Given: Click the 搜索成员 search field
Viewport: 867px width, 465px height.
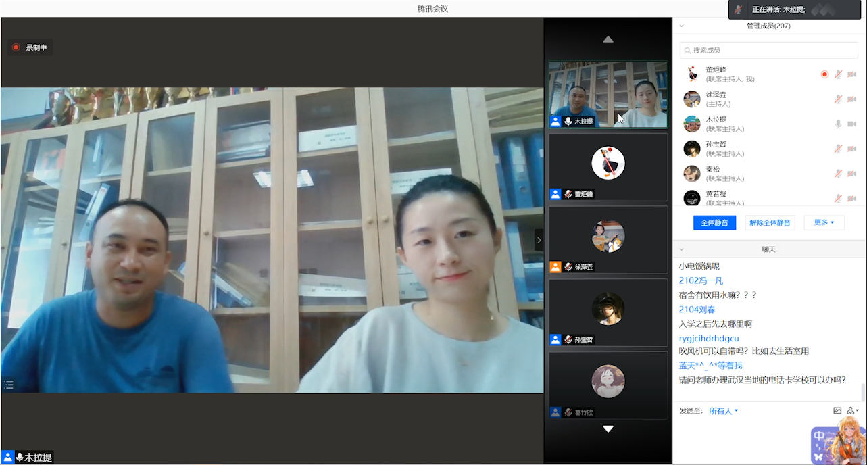Looking at the screenshot, I should [770, 51].
